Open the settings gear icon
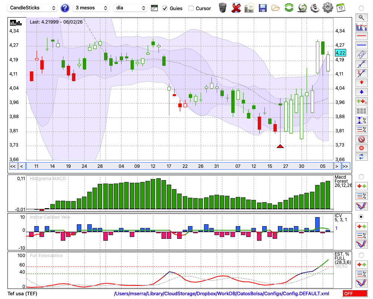This screenshot has width=373, height=299. [327, 7]
